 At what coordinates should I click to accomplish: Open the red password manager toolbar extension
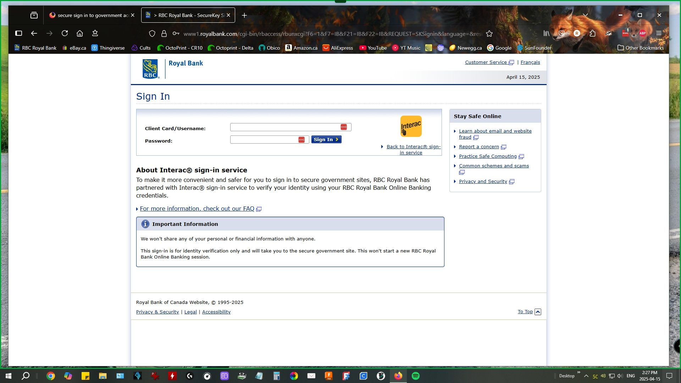point(625,33)
